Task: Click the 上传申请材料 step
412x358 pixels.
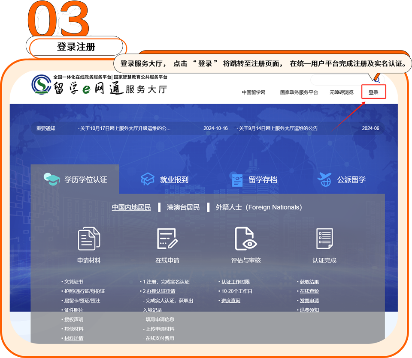Action: [160, 329]
